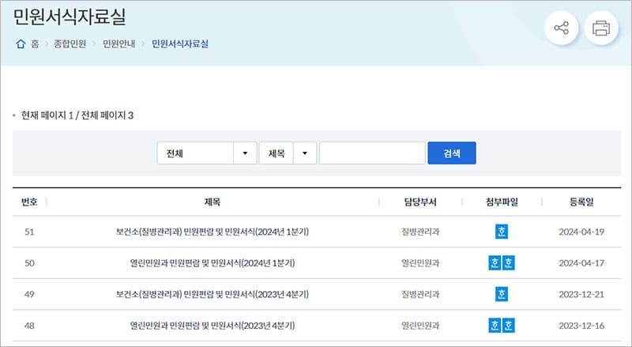The image size is (632, 347).
Task: Download first HWP attachment for post 50
Action: 494,262
